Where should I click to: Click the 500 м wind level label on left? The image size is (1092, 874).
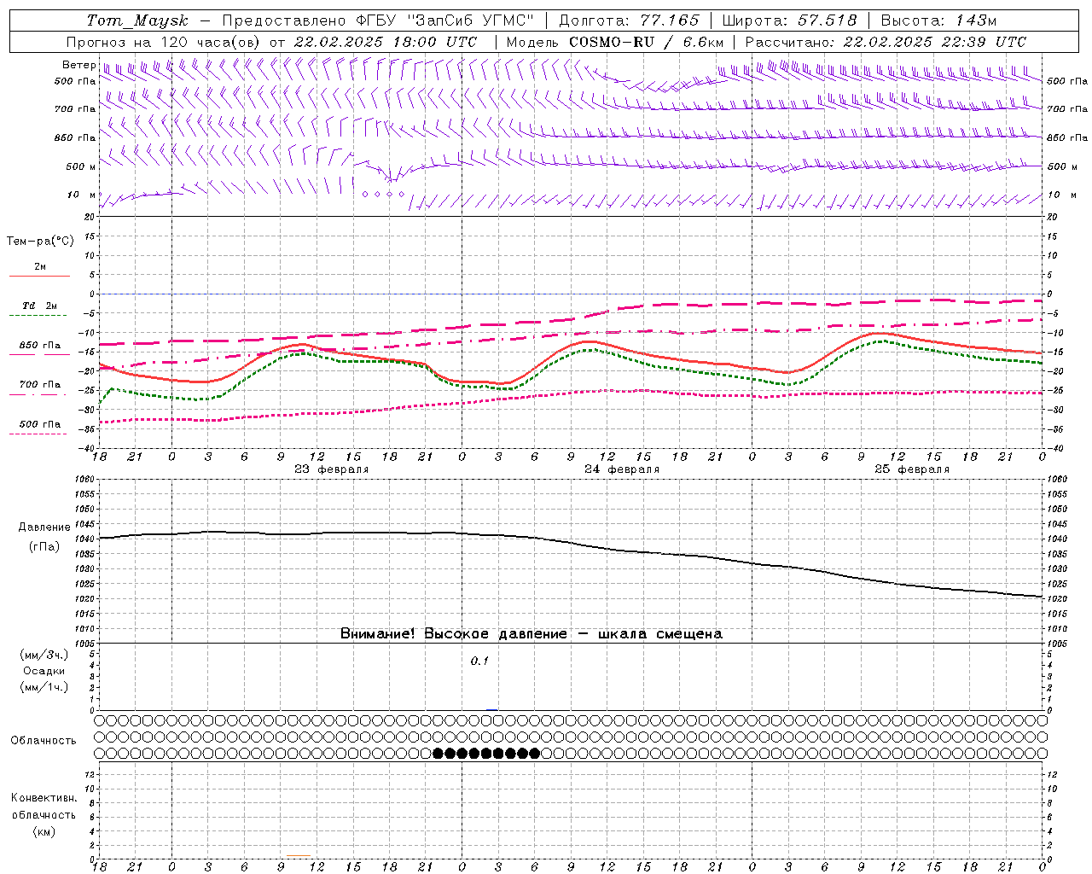80,166
